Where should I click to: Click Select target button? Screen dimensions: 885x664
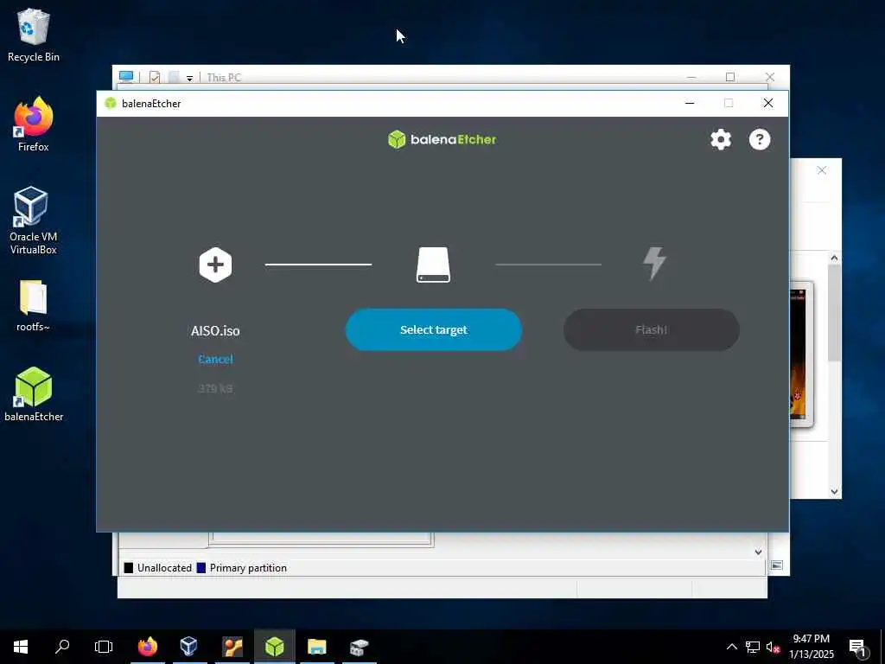click(434, 329)
